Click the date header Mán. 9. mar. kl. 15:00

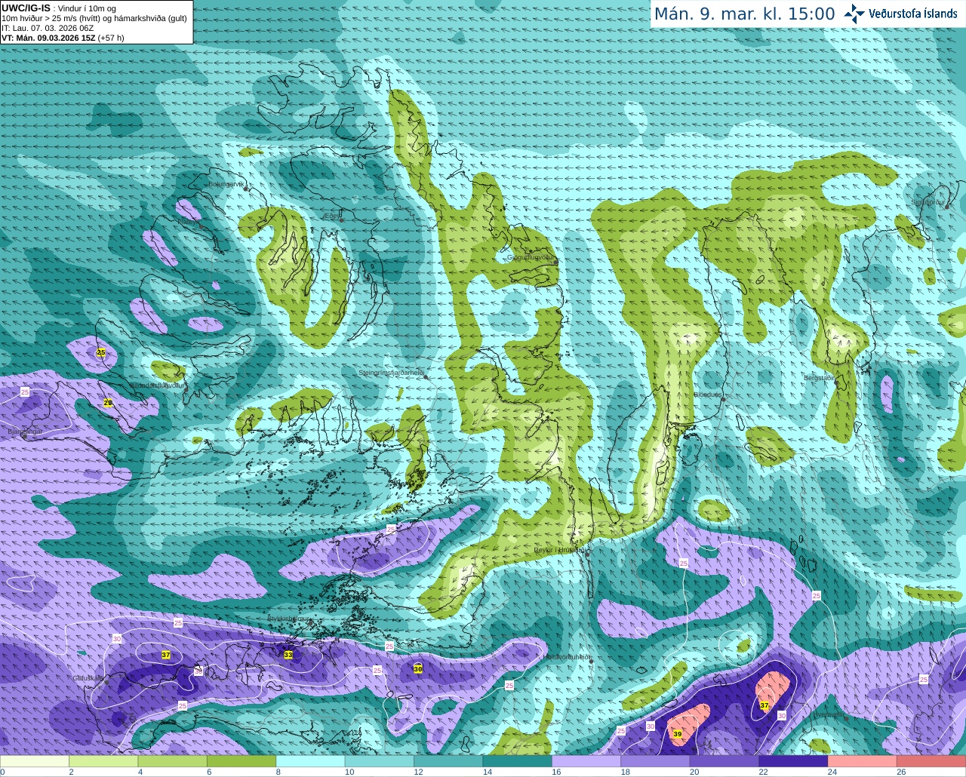[744, 14]
